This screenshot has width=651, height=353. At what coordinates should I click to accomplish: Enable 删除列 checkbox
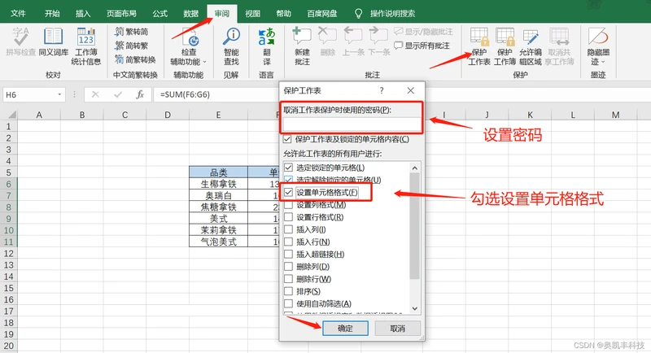point(289,267)
